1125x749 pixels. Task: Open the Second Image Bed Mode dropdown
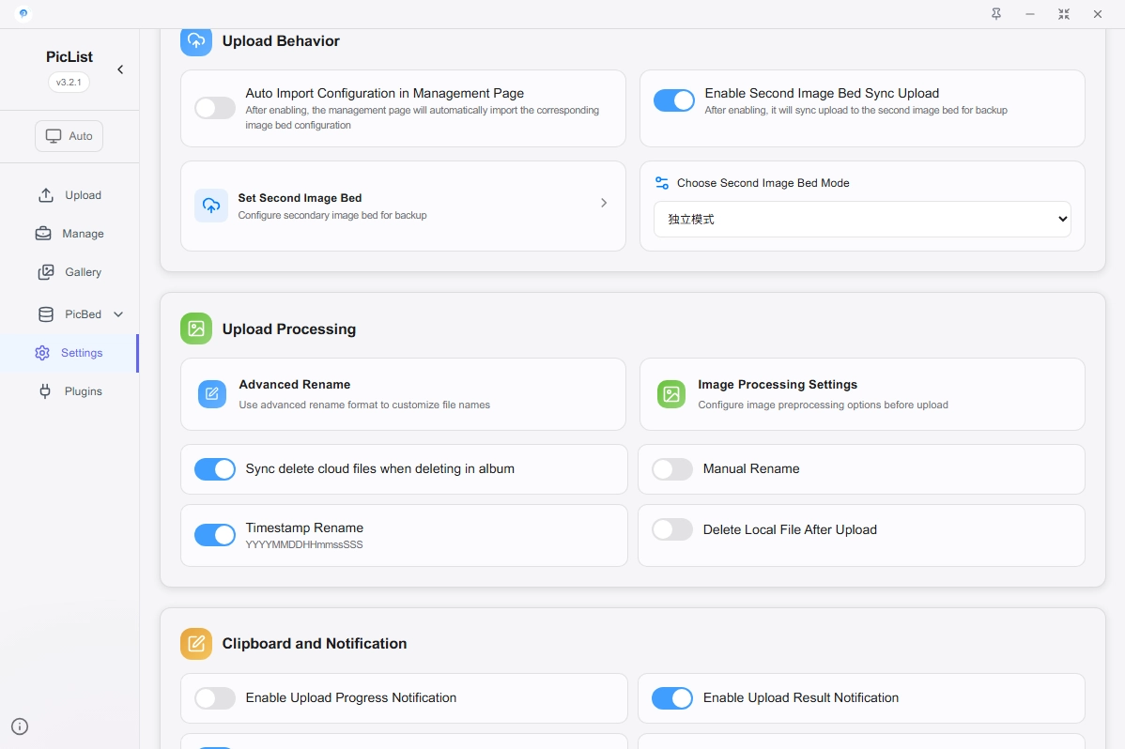click(862, 219)
